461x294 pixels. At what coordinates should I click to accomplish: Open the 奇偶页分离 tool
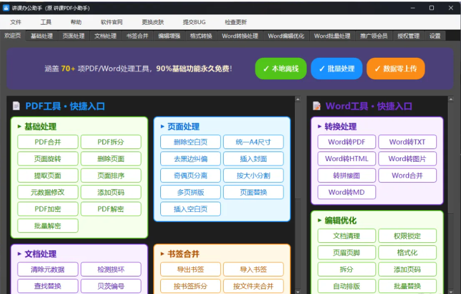[191, 175]
